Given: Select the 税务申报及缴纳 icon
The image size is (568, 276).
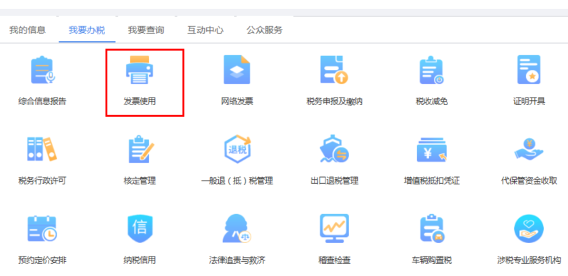Looking at the screenshot, I should point(334,71).
